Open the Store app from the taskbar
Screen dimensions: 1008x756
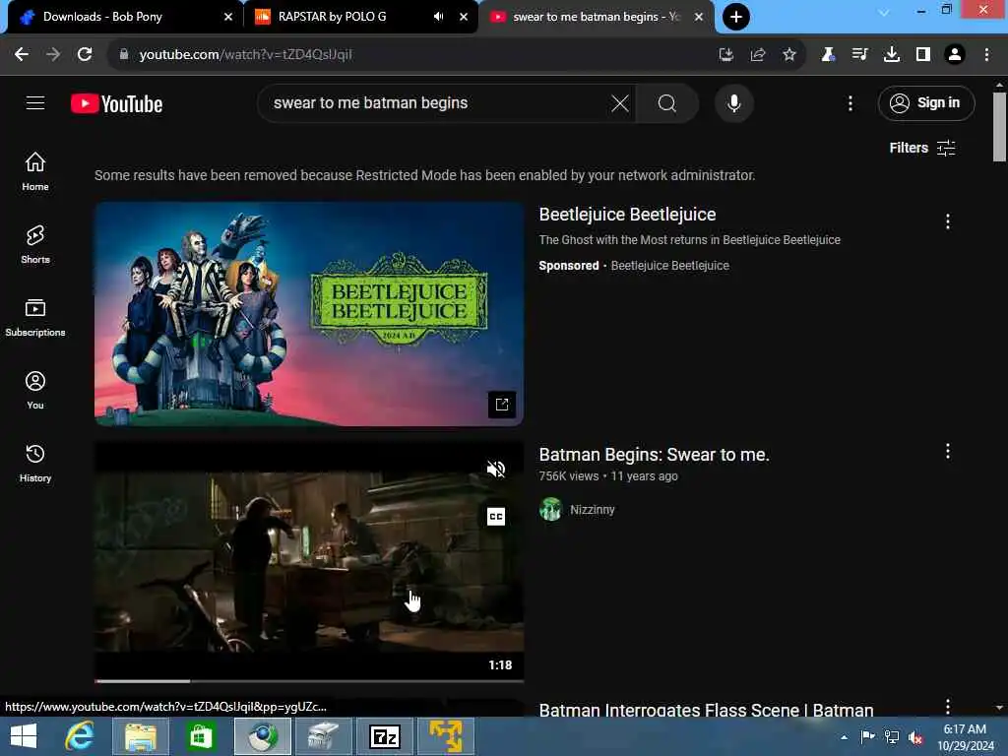[x=201, y=736]
